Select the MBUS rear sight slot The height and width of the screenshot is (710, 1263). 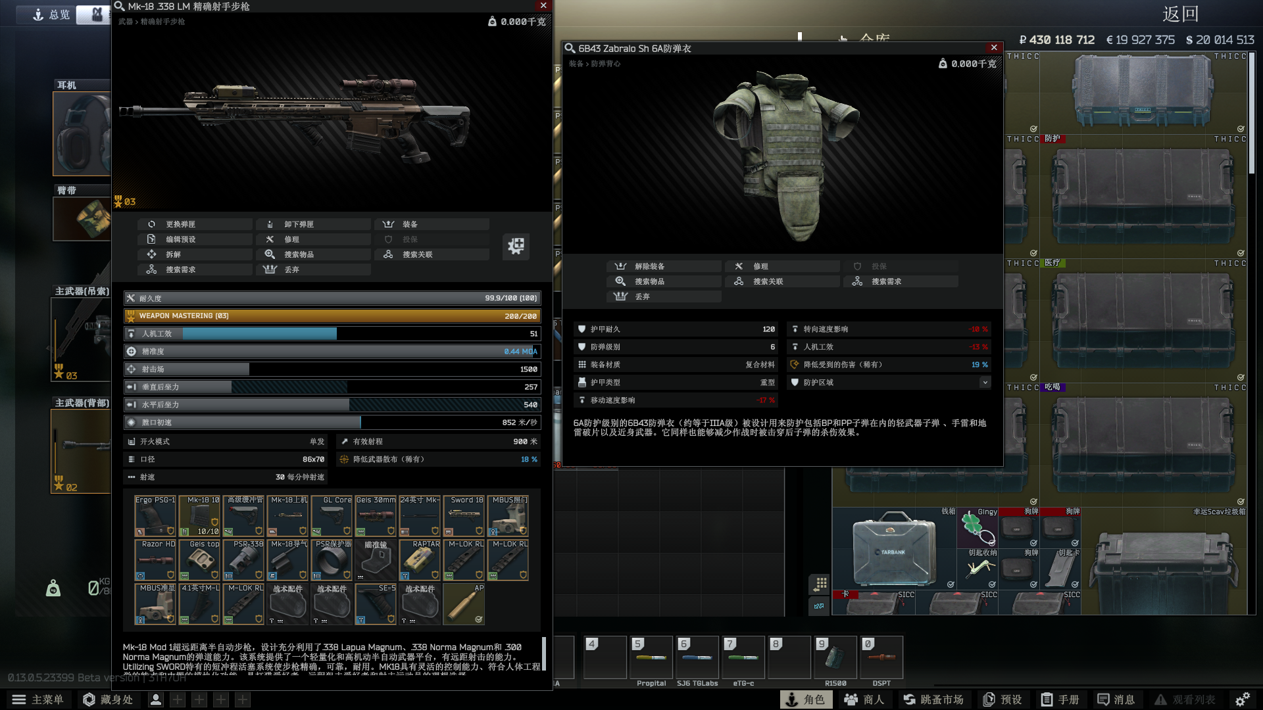pyautogui.click(x=508, y=516)
